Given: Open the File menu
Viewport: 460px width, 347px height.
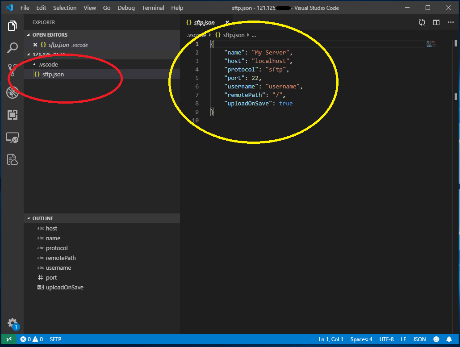Looking at the screenshot, I should tap(25, 8).
